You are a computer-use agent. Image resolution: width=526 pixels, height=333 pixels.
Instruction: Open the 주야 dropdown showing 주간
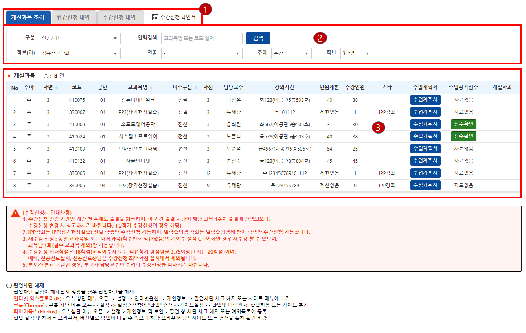pos(291,53)
